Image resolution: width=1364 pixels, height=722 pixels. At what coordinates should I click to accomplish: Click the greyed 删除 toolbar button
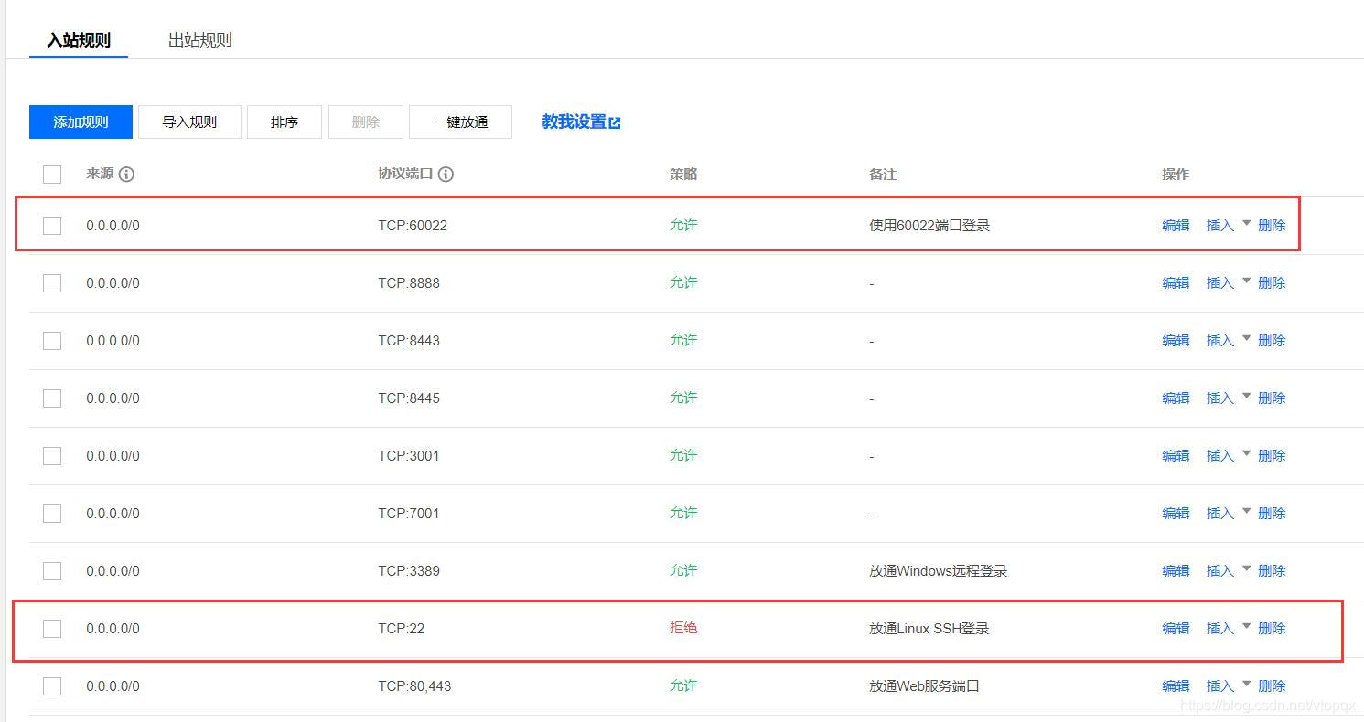point(365,122)
